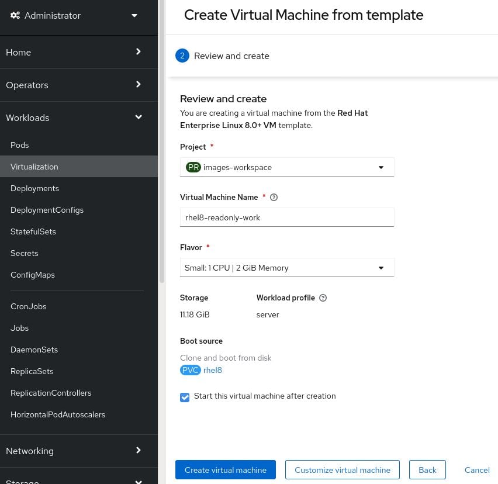The height and width of the screenshot is (484, 498).
Task: Go to Pods in the sidebar
Action: (20, 145)
